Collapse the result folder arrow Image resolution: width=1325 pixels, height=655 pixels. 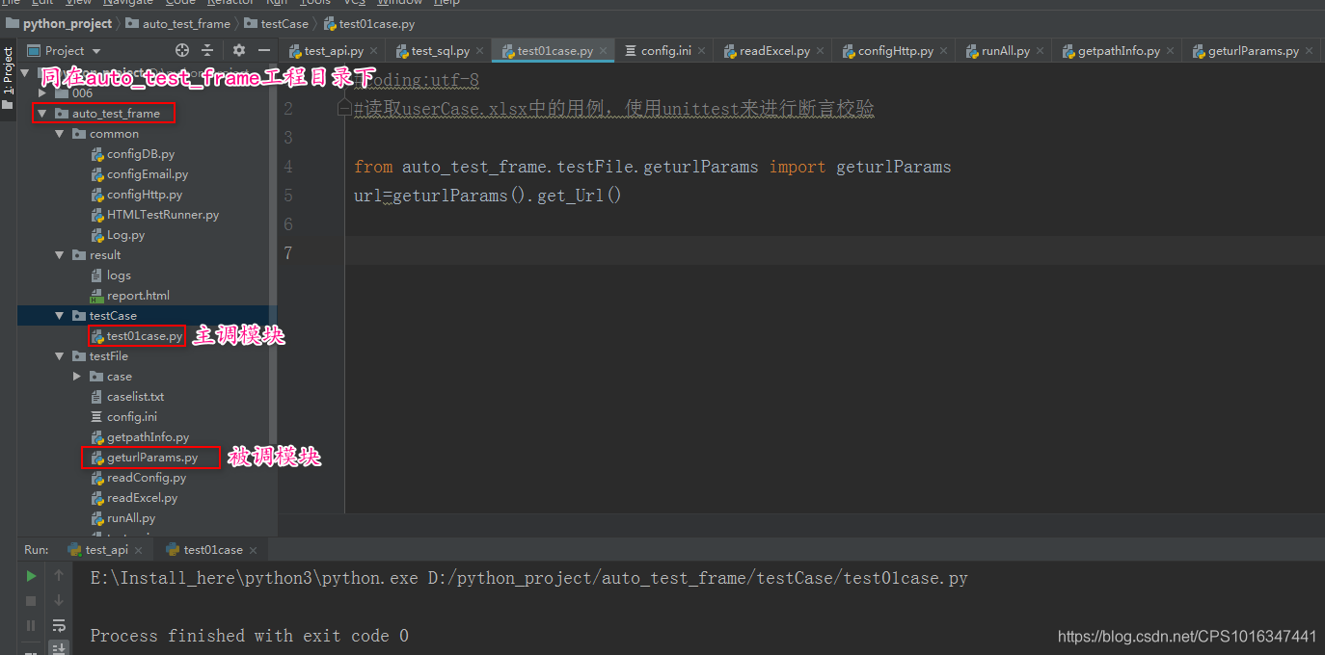[x=60, y=255]
